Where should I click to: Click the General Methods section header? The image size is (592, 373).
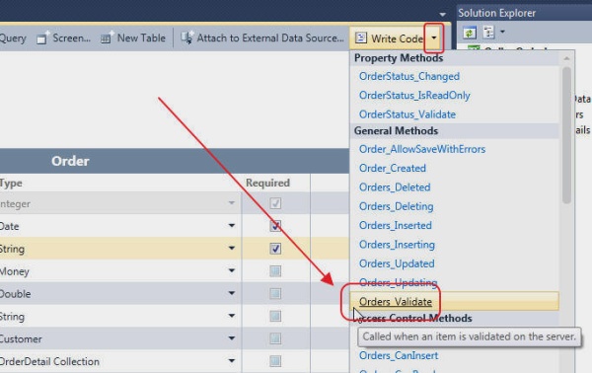pos(396,131)
